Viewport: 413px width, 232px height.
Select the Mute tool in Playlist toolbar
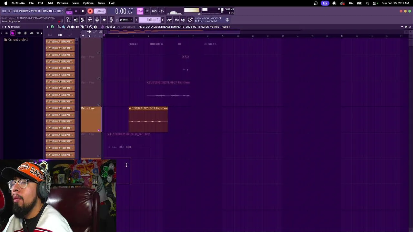pos(73,27)
